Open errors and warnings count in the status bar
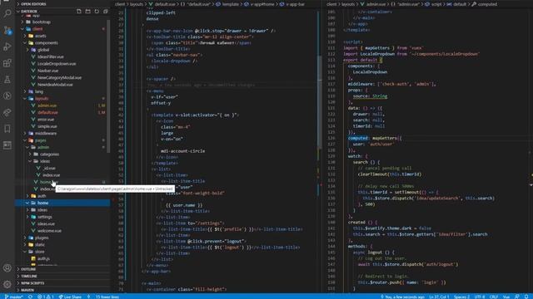This screenshot has height=299, width=533. pyautogui.click(x=46, y=297)
